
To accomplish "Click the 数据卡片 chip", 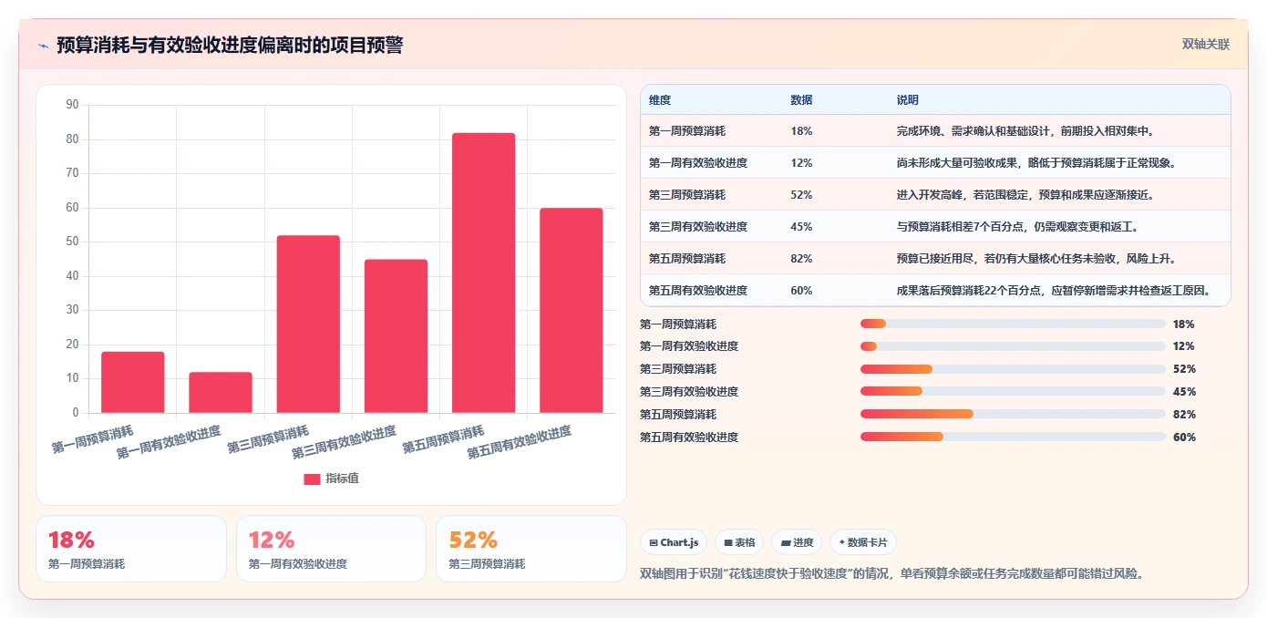I will [862, 542].
